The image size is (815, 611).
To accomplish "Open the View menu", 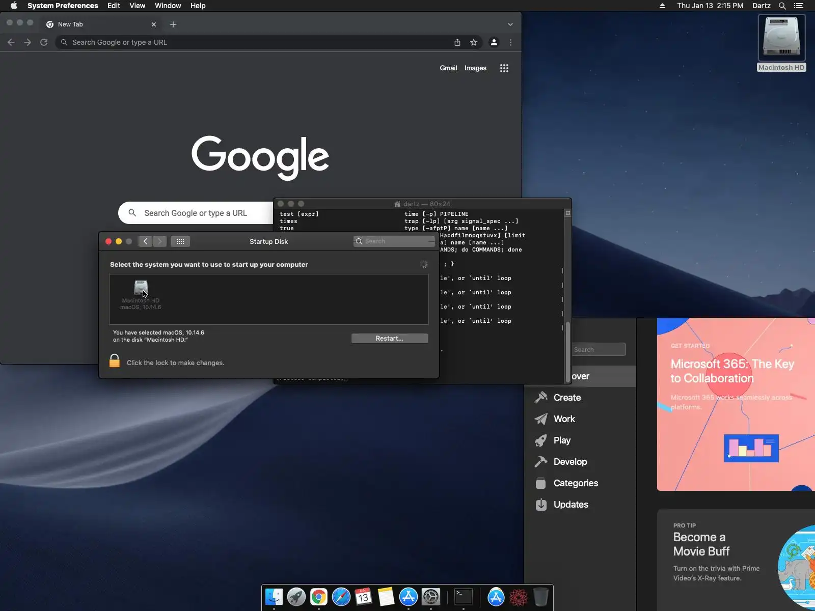I will click(x=137, y=6).
